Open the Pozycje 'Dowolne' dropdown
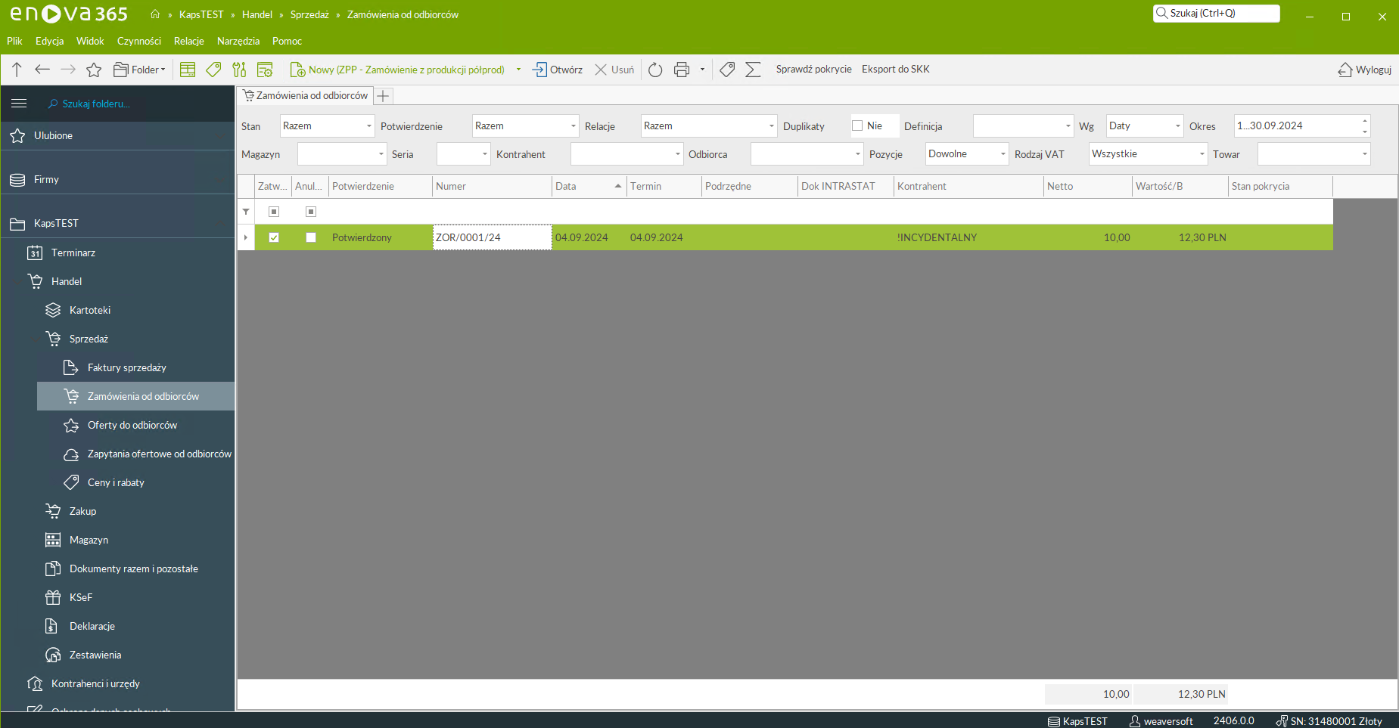Image resolution: width=1399 pixels, height=728 pixels. coord(967,154)
